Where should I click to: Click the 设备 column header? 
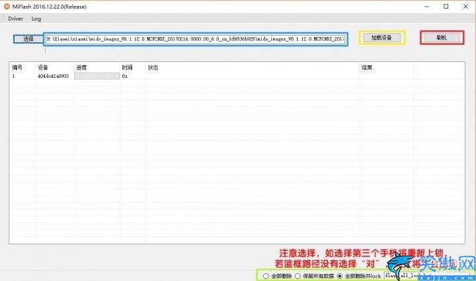click(x=43, y=67)
